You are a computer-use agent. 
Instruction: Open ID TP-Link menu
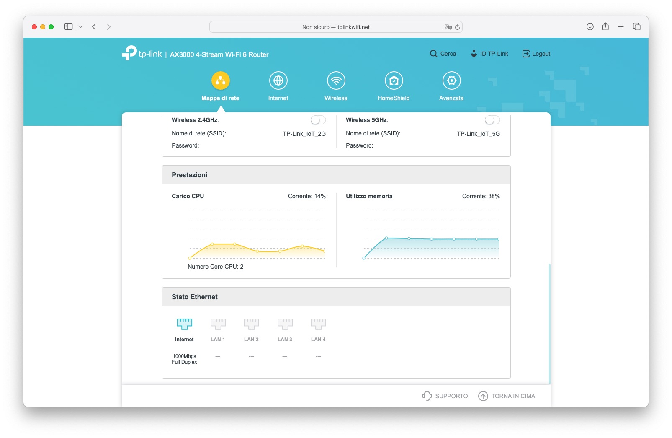point(489,54)
